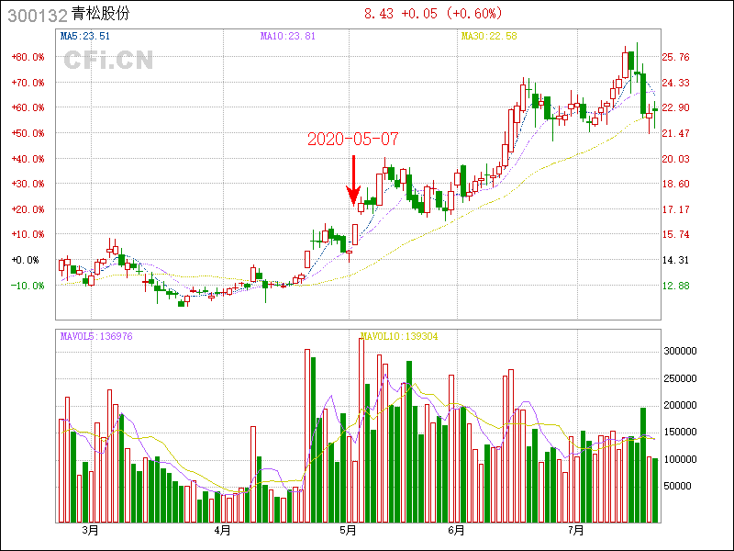This screenshot has width=734, height=551.
Task: Click the 7月 label on time axis
Action: [576, 531]
